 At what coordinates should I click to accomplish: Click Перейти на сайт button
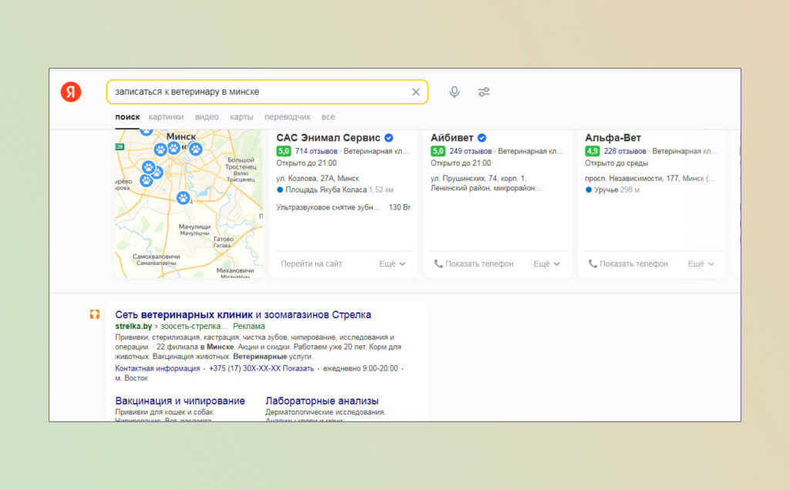[312, 263]
